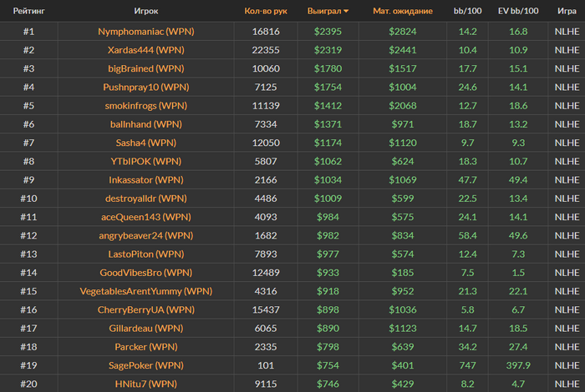Click the EV bb/100 column header
The image size is (585, 392).
click(518, 11)
